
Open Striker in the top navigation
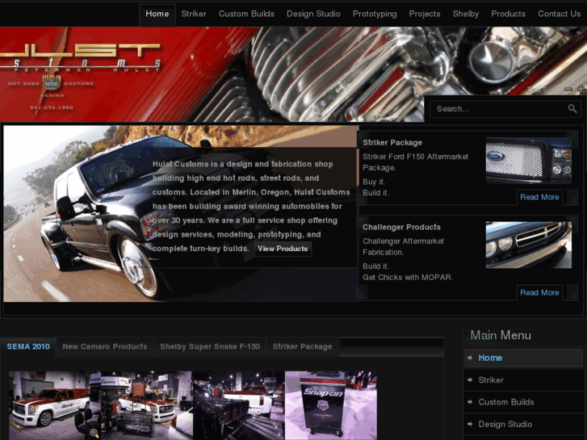click(194, 15)
